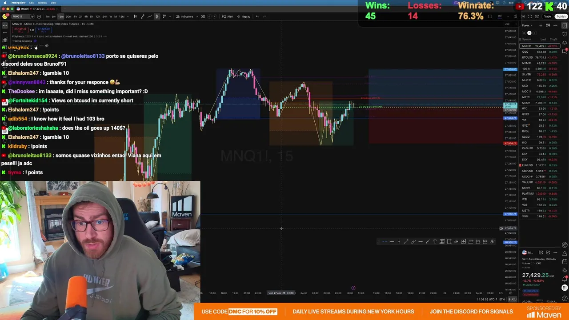Viewport: 569px width, 320px height.
Task: Expand Polytrends indicator more options
Action: coord(105,36)
